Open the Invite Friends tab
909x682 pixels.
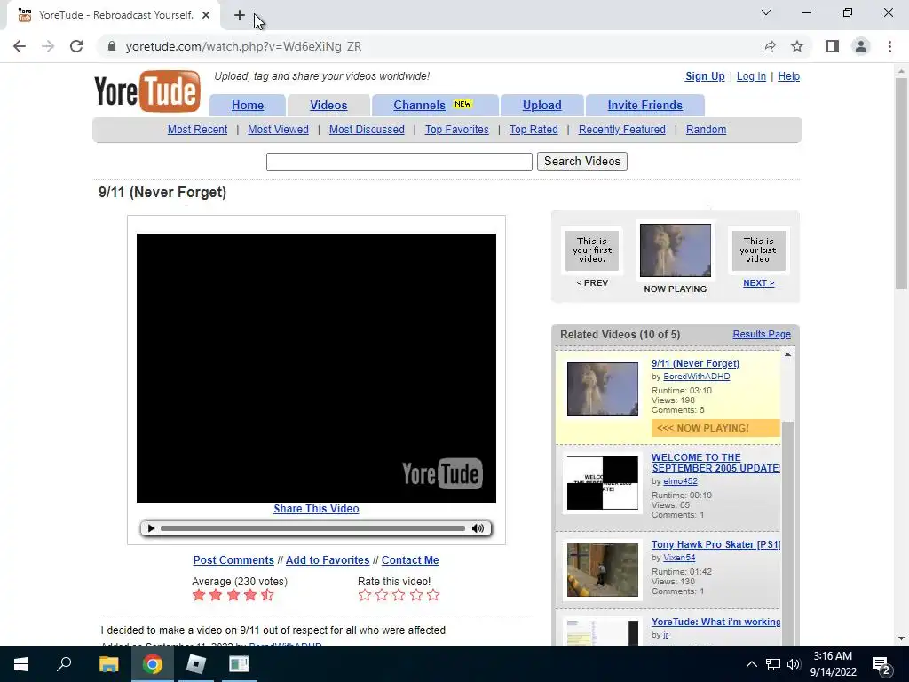click(645, 106)
